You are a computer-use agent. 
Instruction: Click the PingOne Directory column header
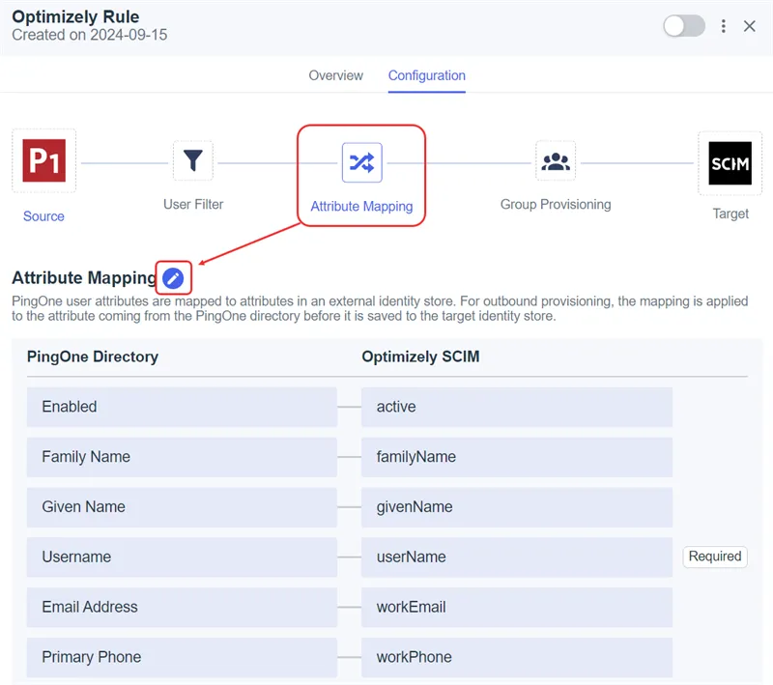point(93,357)
